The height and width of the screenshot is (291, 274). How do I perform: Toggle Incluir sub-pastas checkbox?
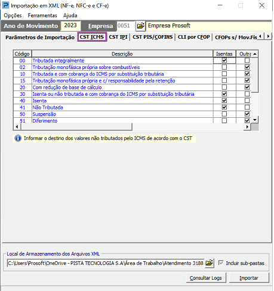click(x=221, y=263)
